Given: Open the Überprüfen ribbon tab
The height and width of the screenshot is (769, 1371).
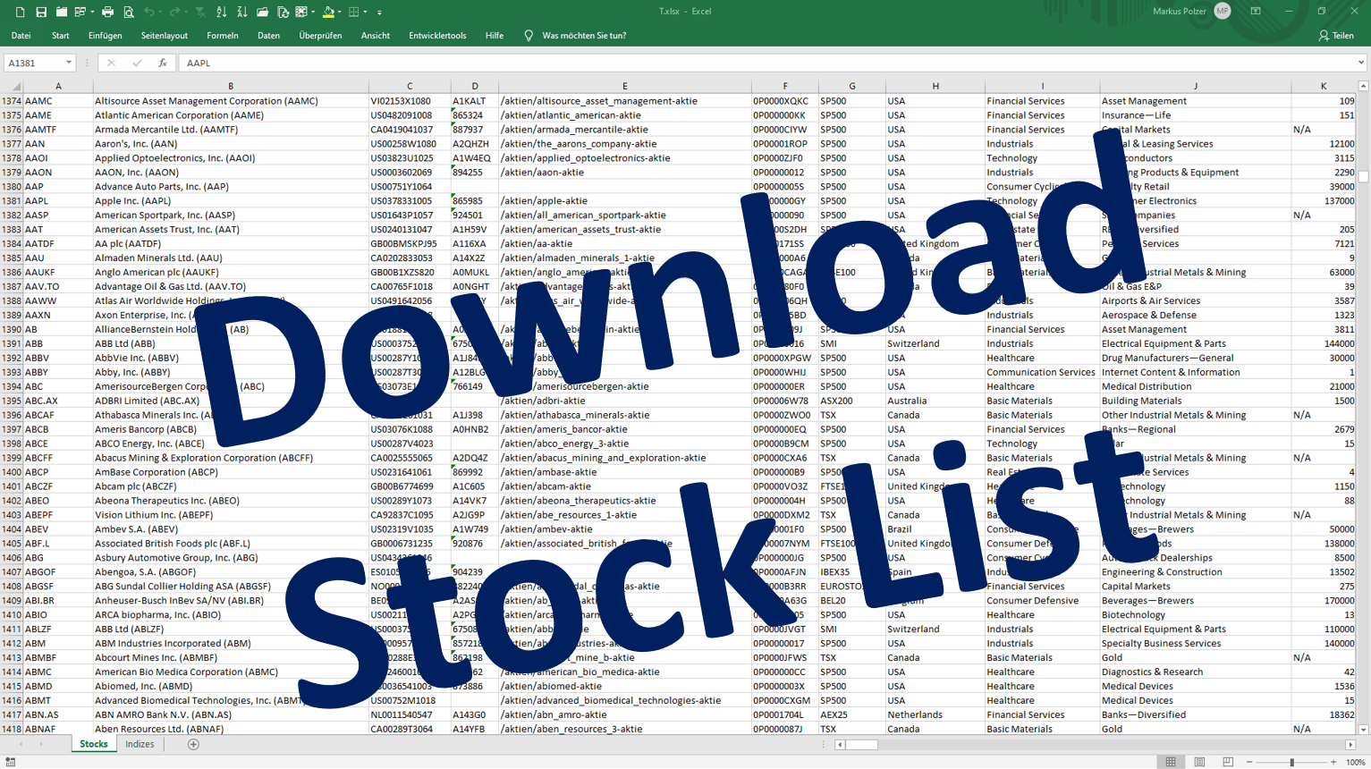Looking at the screenshot, I should [320, 36].
